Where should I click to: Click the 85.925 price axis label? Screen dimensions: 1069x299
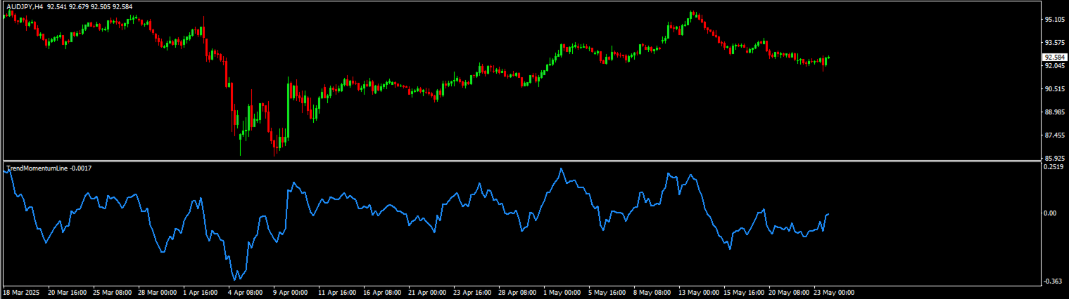[1055, 158]
